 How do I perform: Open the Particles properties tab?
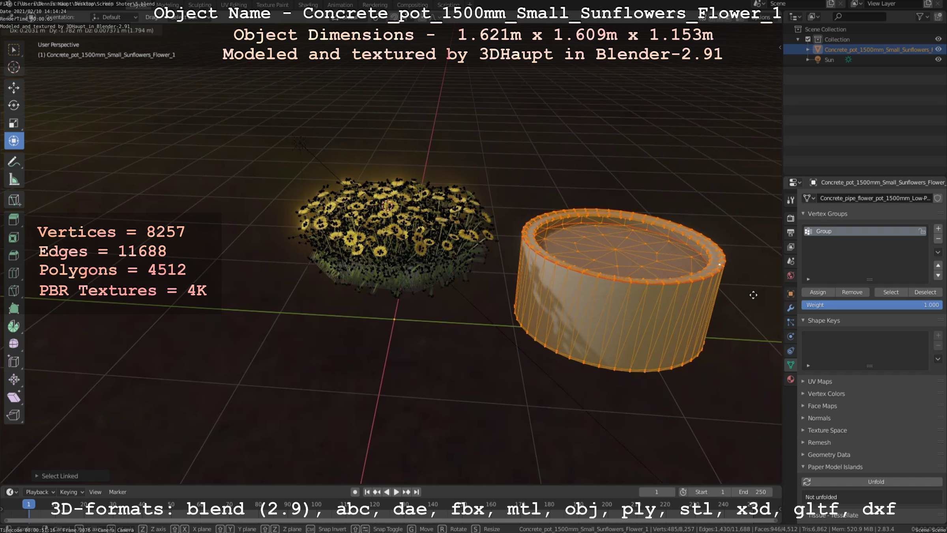point(790,322)
